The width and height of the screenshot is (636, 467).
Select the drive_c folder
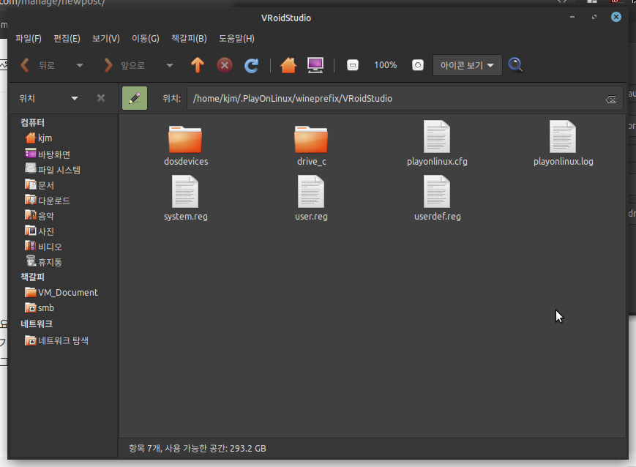(311, 145)
